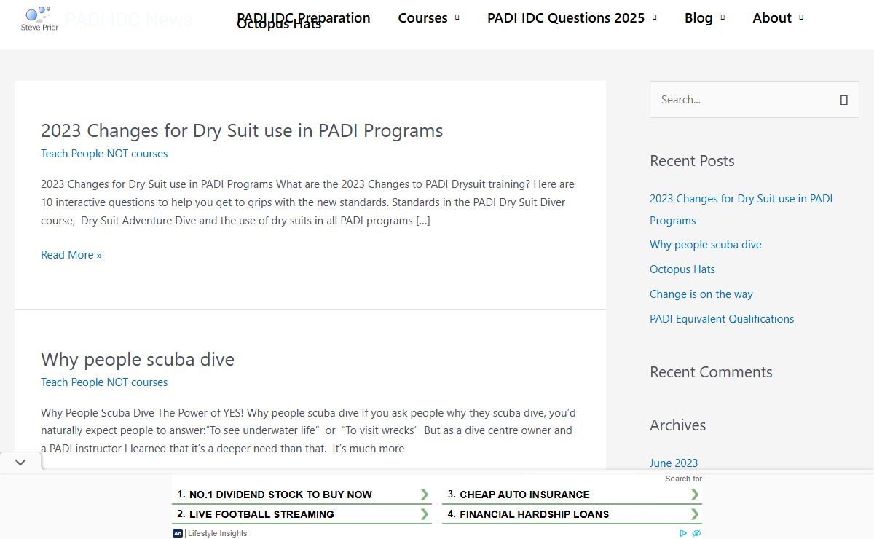
Task: Click arrow beside No.1 Dividend Stock ad
Action: 424,495
